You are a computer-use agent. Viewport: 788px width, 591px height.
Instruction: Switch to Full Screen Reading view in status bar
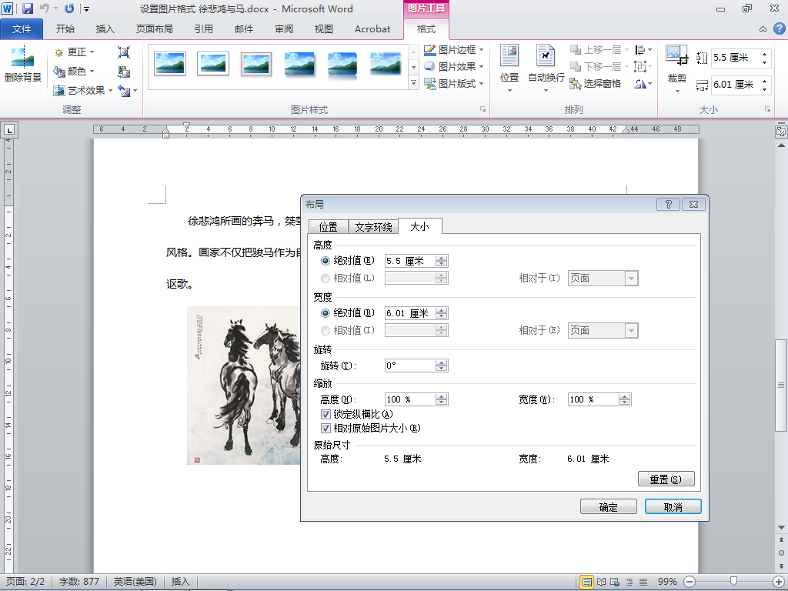point(601,582)
